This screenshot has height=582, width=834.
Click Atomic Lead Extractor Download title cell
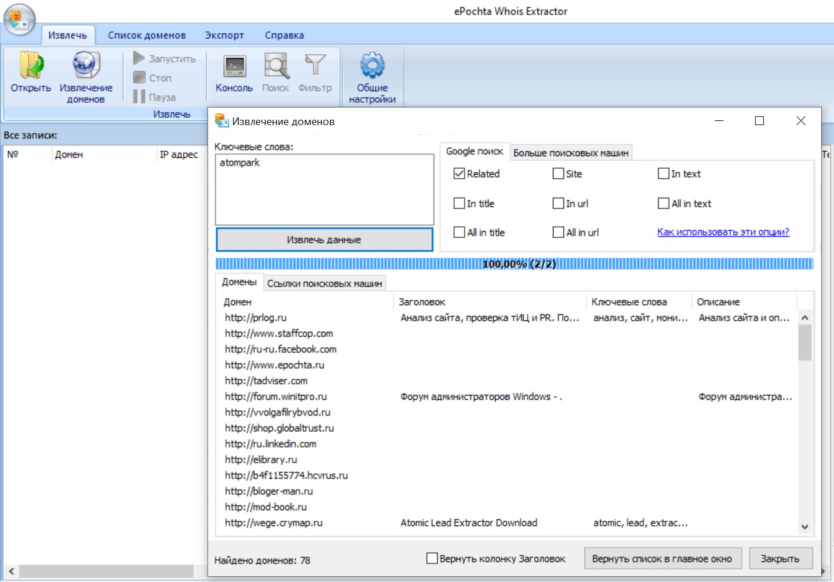(x=469, y=522)
